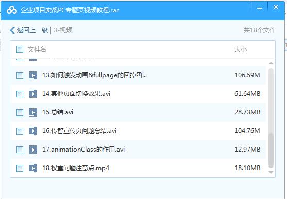Click size value 106.59M
The width and height of the screenshot is (287, 199).
click(x=247, y=75)
